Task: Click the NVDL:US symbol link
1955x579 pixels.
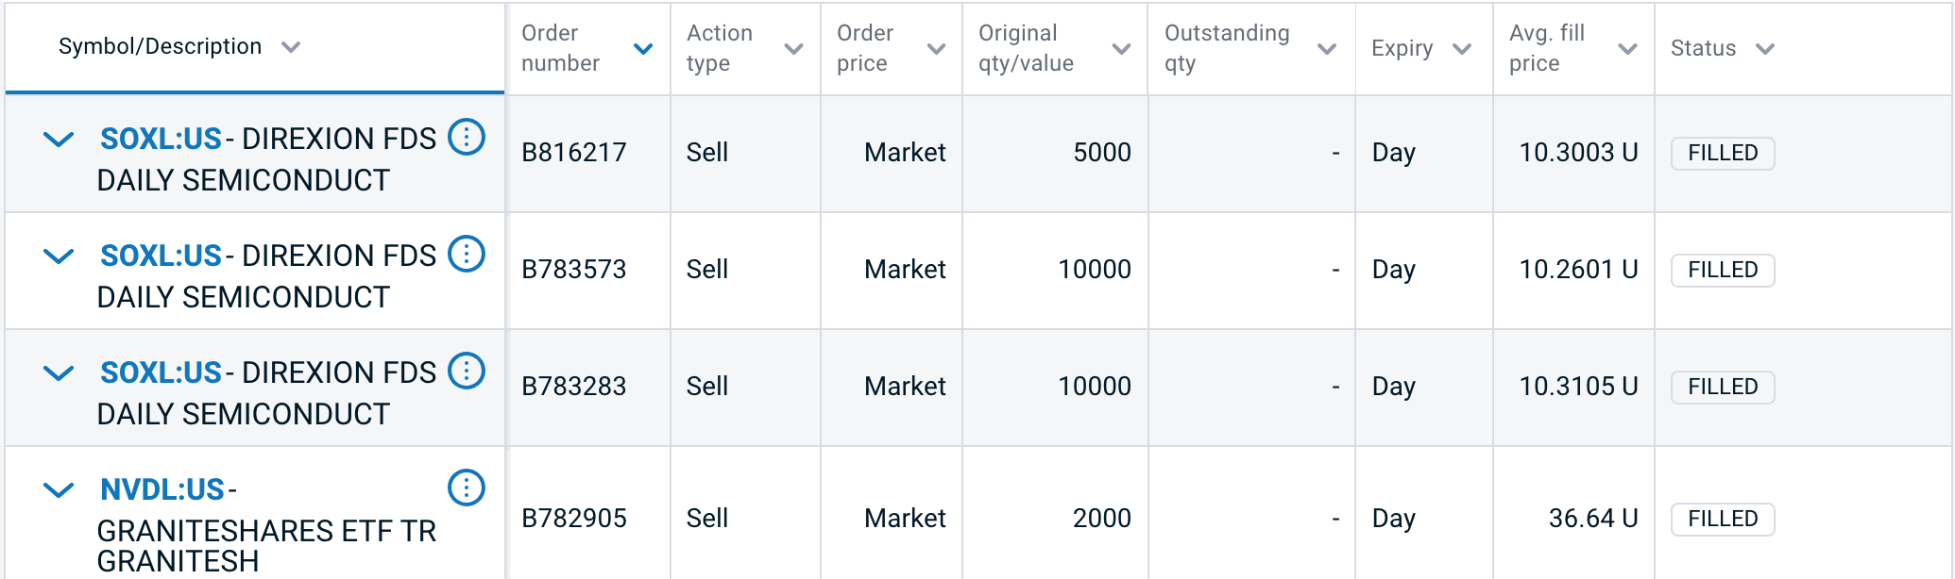Action: [161, 489]
